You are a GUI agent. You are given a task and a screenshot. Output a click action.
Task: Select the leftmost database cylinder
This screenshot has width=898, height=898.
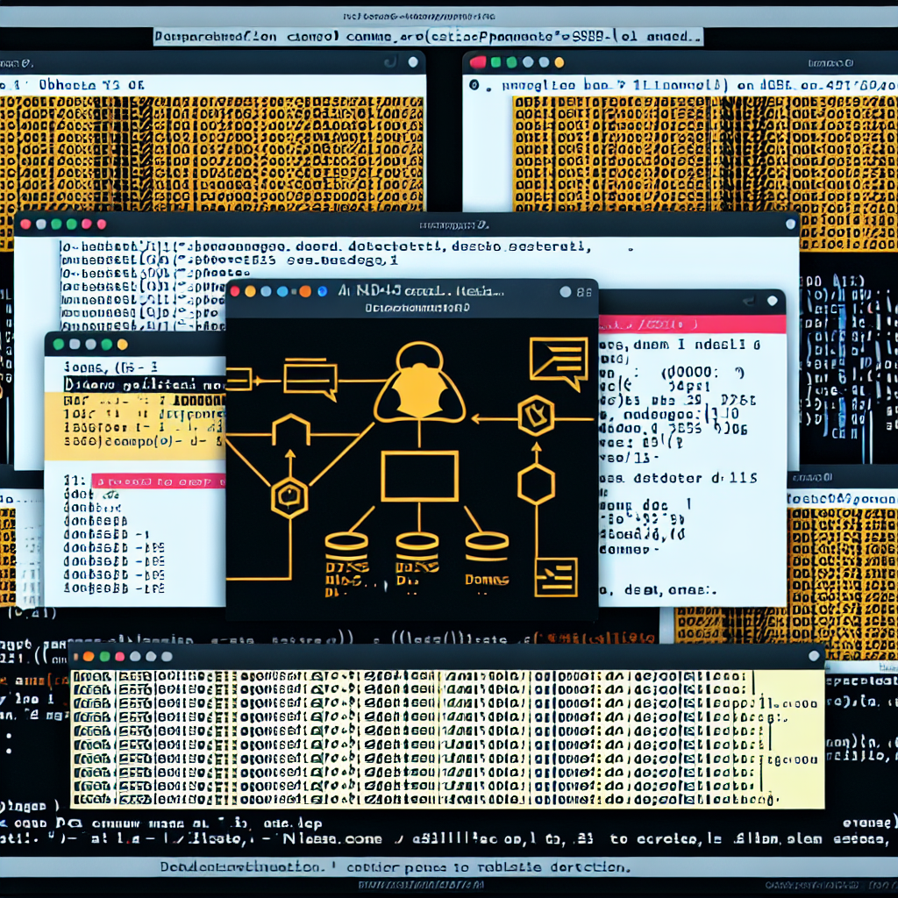[x=346, y=557]
